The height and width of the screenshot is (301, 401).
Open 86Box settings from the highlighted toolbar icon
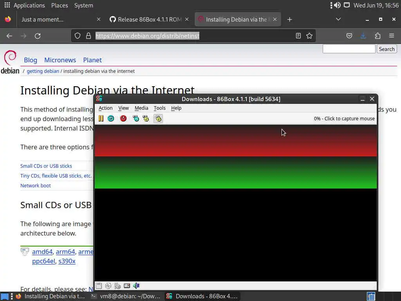(x=158, y=118)
